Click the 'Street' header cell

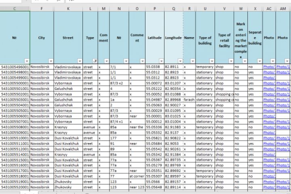tap(68, 38)
